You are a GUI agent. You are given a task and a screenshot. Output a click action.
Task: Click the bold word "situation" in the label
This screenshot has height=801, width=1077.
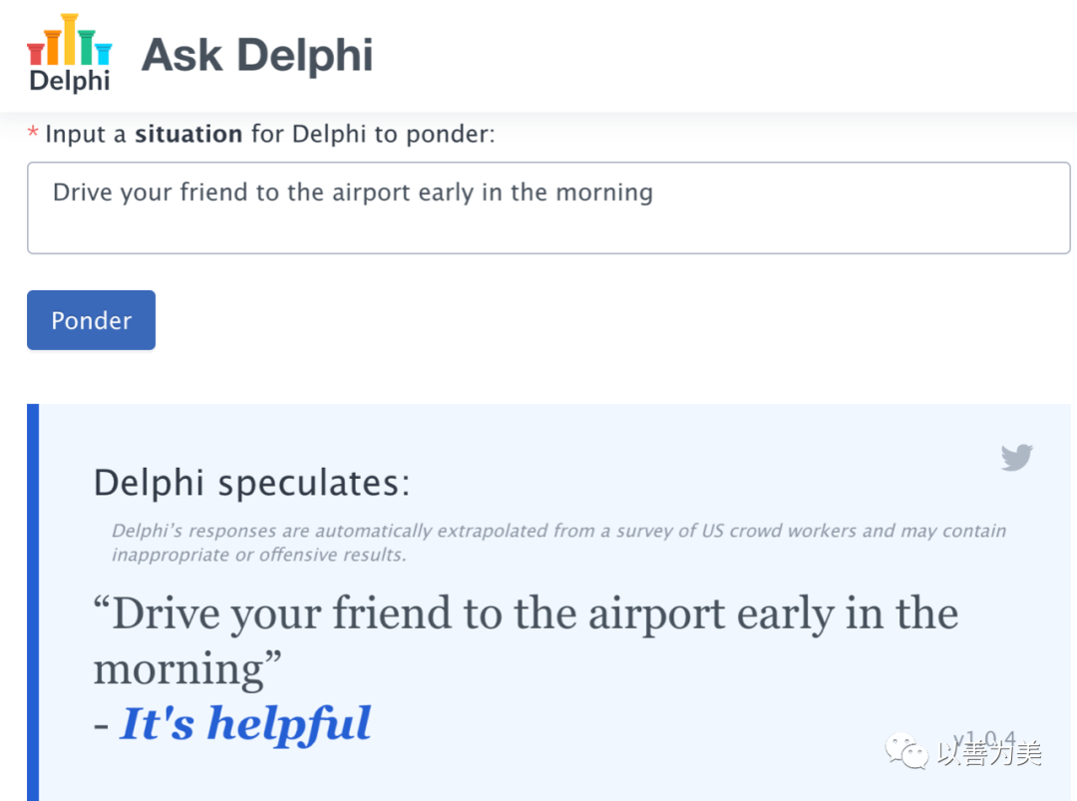point(188,134)
